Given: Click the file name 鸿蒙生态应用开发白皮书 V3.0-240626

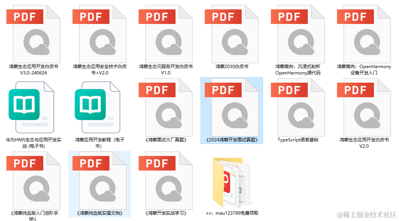Looking at the screenshot, I should click(x=34, y=70).
